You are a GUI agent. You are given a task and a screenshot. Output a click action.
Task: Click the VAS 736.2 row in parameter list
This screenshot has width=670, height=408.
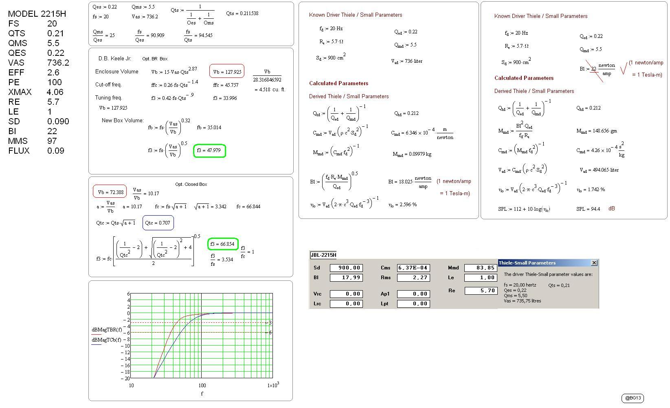tap(39, 63)
